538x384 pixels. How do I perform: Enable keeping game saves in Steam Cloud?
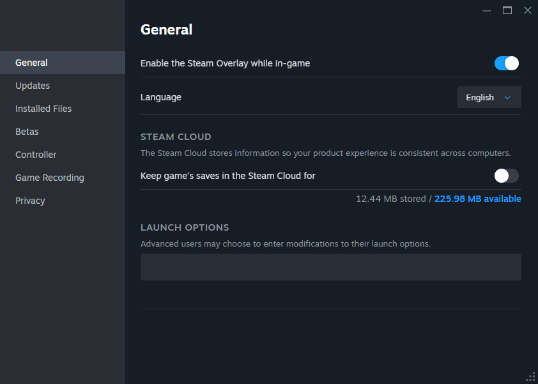[x=506, y=176]
